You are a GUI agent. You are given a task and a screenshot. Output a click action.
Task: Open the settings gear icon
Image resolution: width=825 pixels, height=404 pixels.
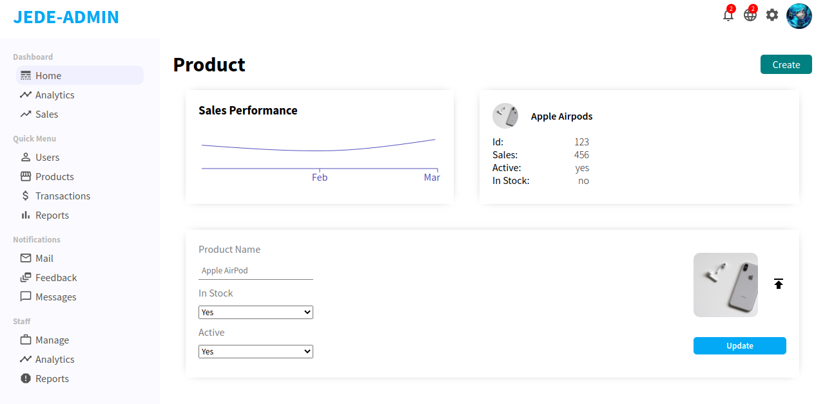[x=772, y=15]
